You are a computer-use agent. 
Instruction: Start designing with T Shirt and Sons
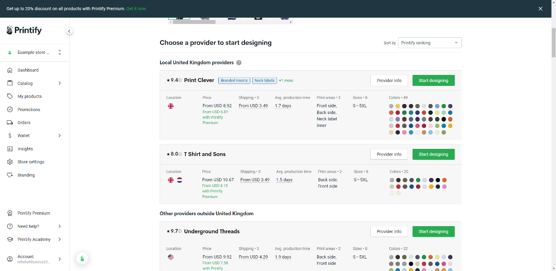[433, 155]
